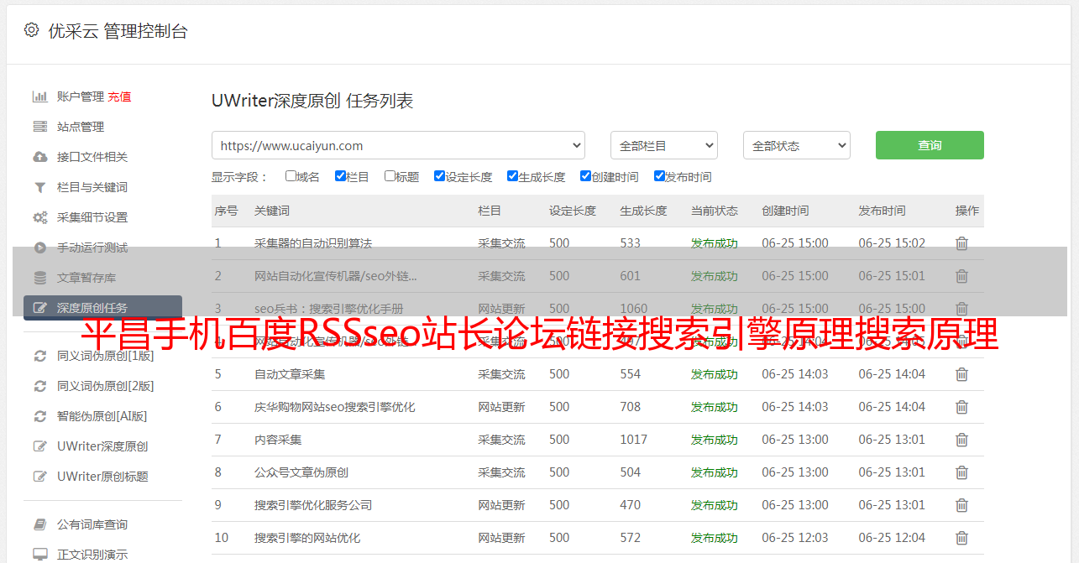The width and height of the screenshot is (1079, 563).
Task: Click the red 充值 link
Action: click(119, 96)
